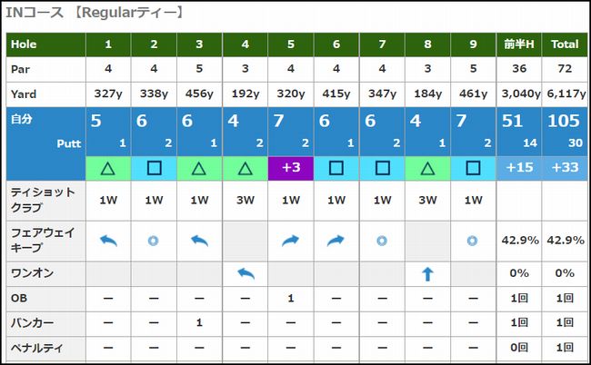The width and height of the screenshot is (591, 365).
Task: Click the +15 front-half over-par cell
Action: click(x=518, y=167)
